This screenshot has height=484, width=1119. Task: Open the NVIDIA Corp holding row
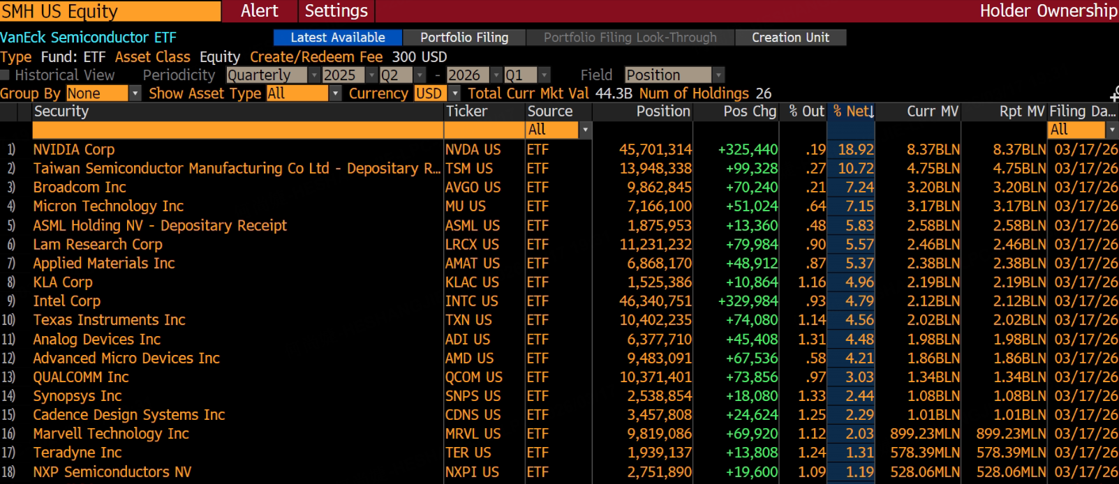pyautogui.click(x=74, y=149)
